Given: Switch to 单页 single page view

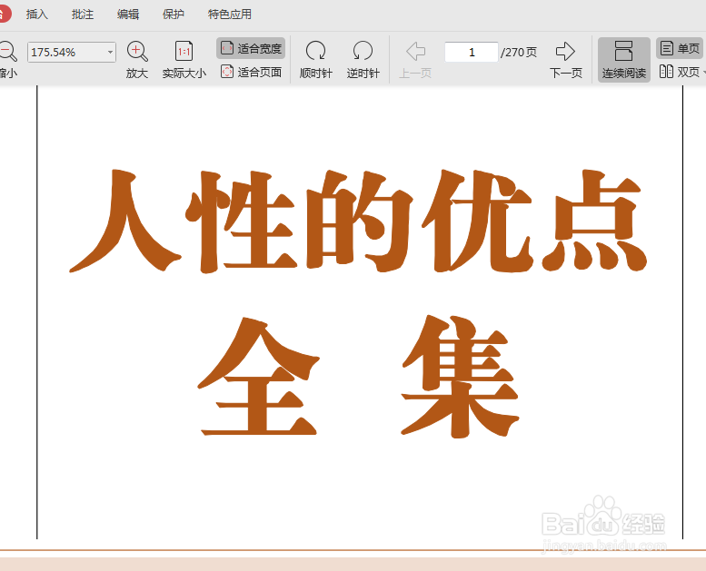Looking at the screenshot, I should [x=680, y=48].
